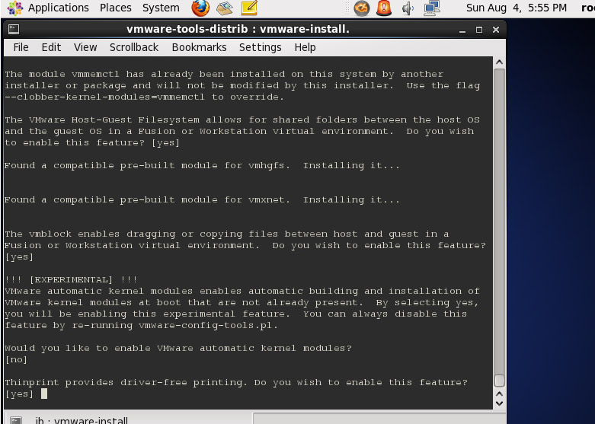Open the System menu

(161, 8)
